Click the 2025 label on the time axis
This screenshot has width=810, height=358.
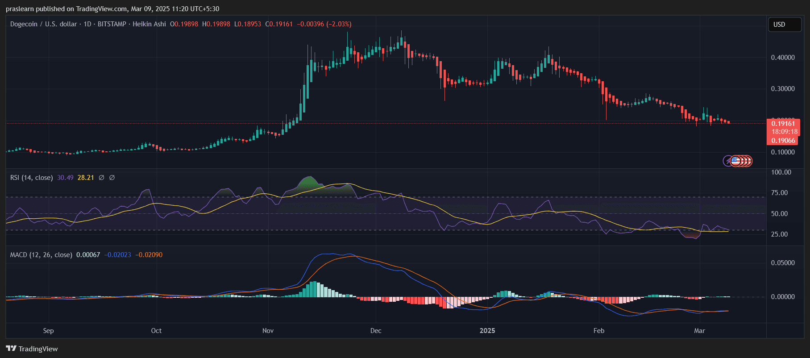487,331
